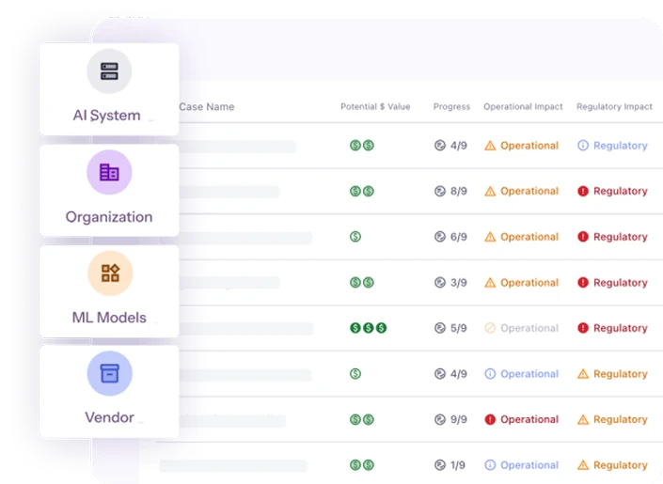
Task: Click red Regulatory label in 5/9 row
Action: coord(621,328)
